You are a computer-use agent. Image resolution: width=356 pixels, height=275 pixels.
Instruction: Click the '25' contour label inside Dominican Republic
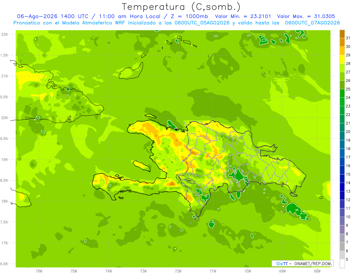(x=245, y=177)
